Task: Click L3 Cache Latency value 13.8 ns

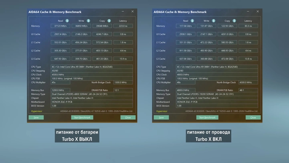Action: click(248, 59)
